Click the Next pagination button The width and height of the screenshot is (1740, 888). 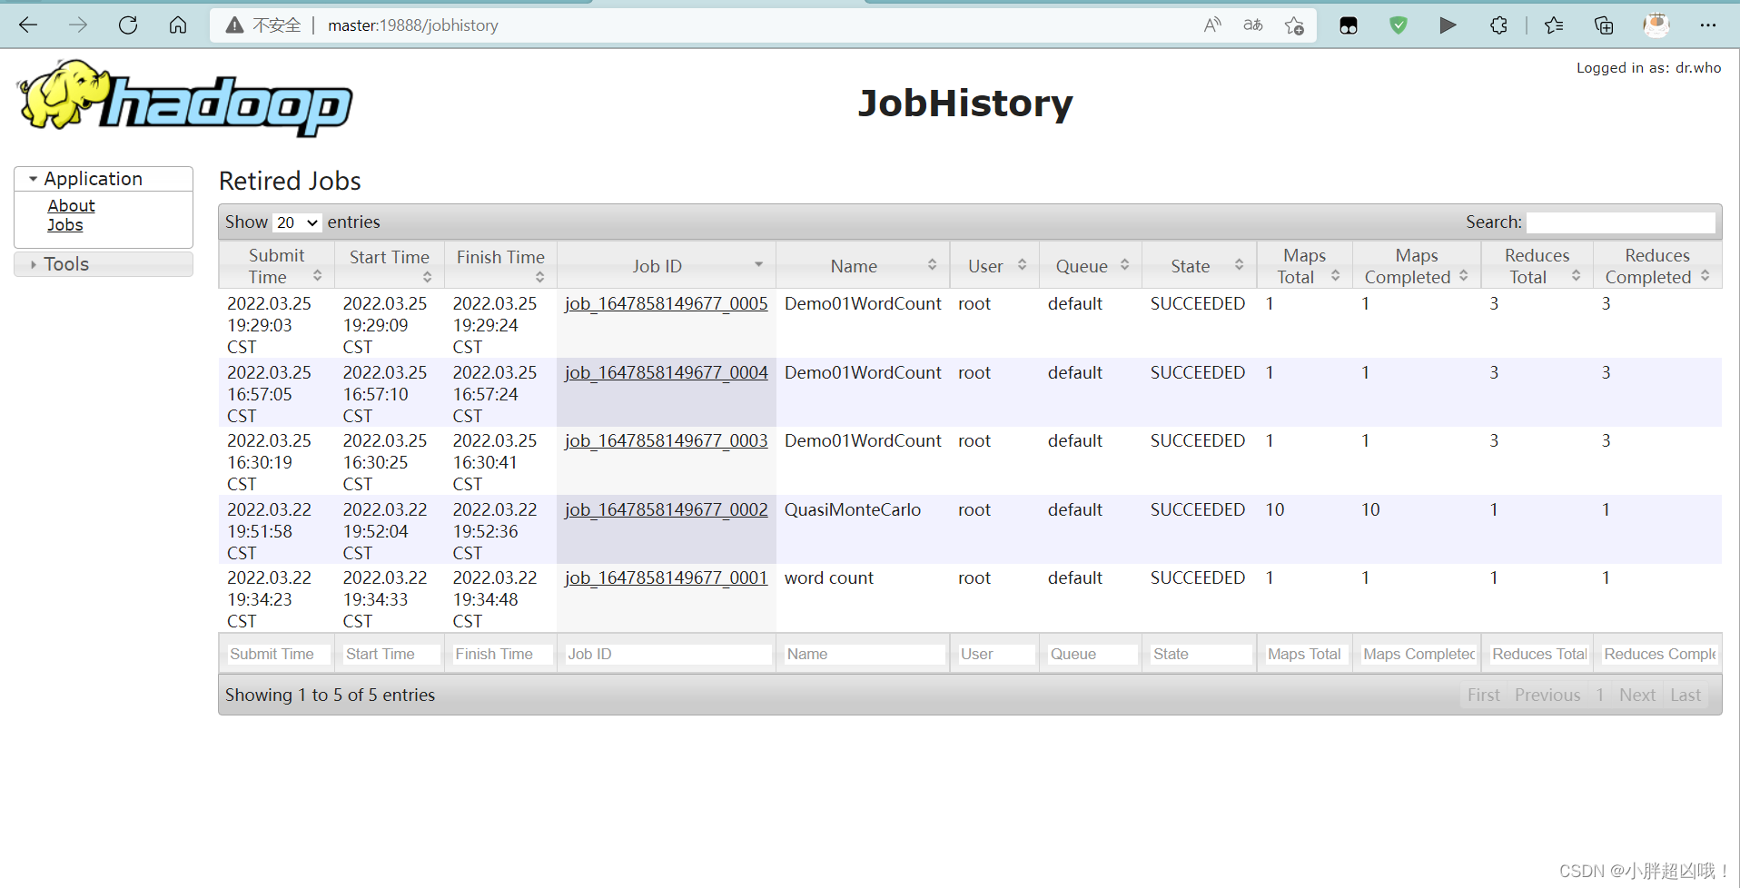tap(1636, 695)
